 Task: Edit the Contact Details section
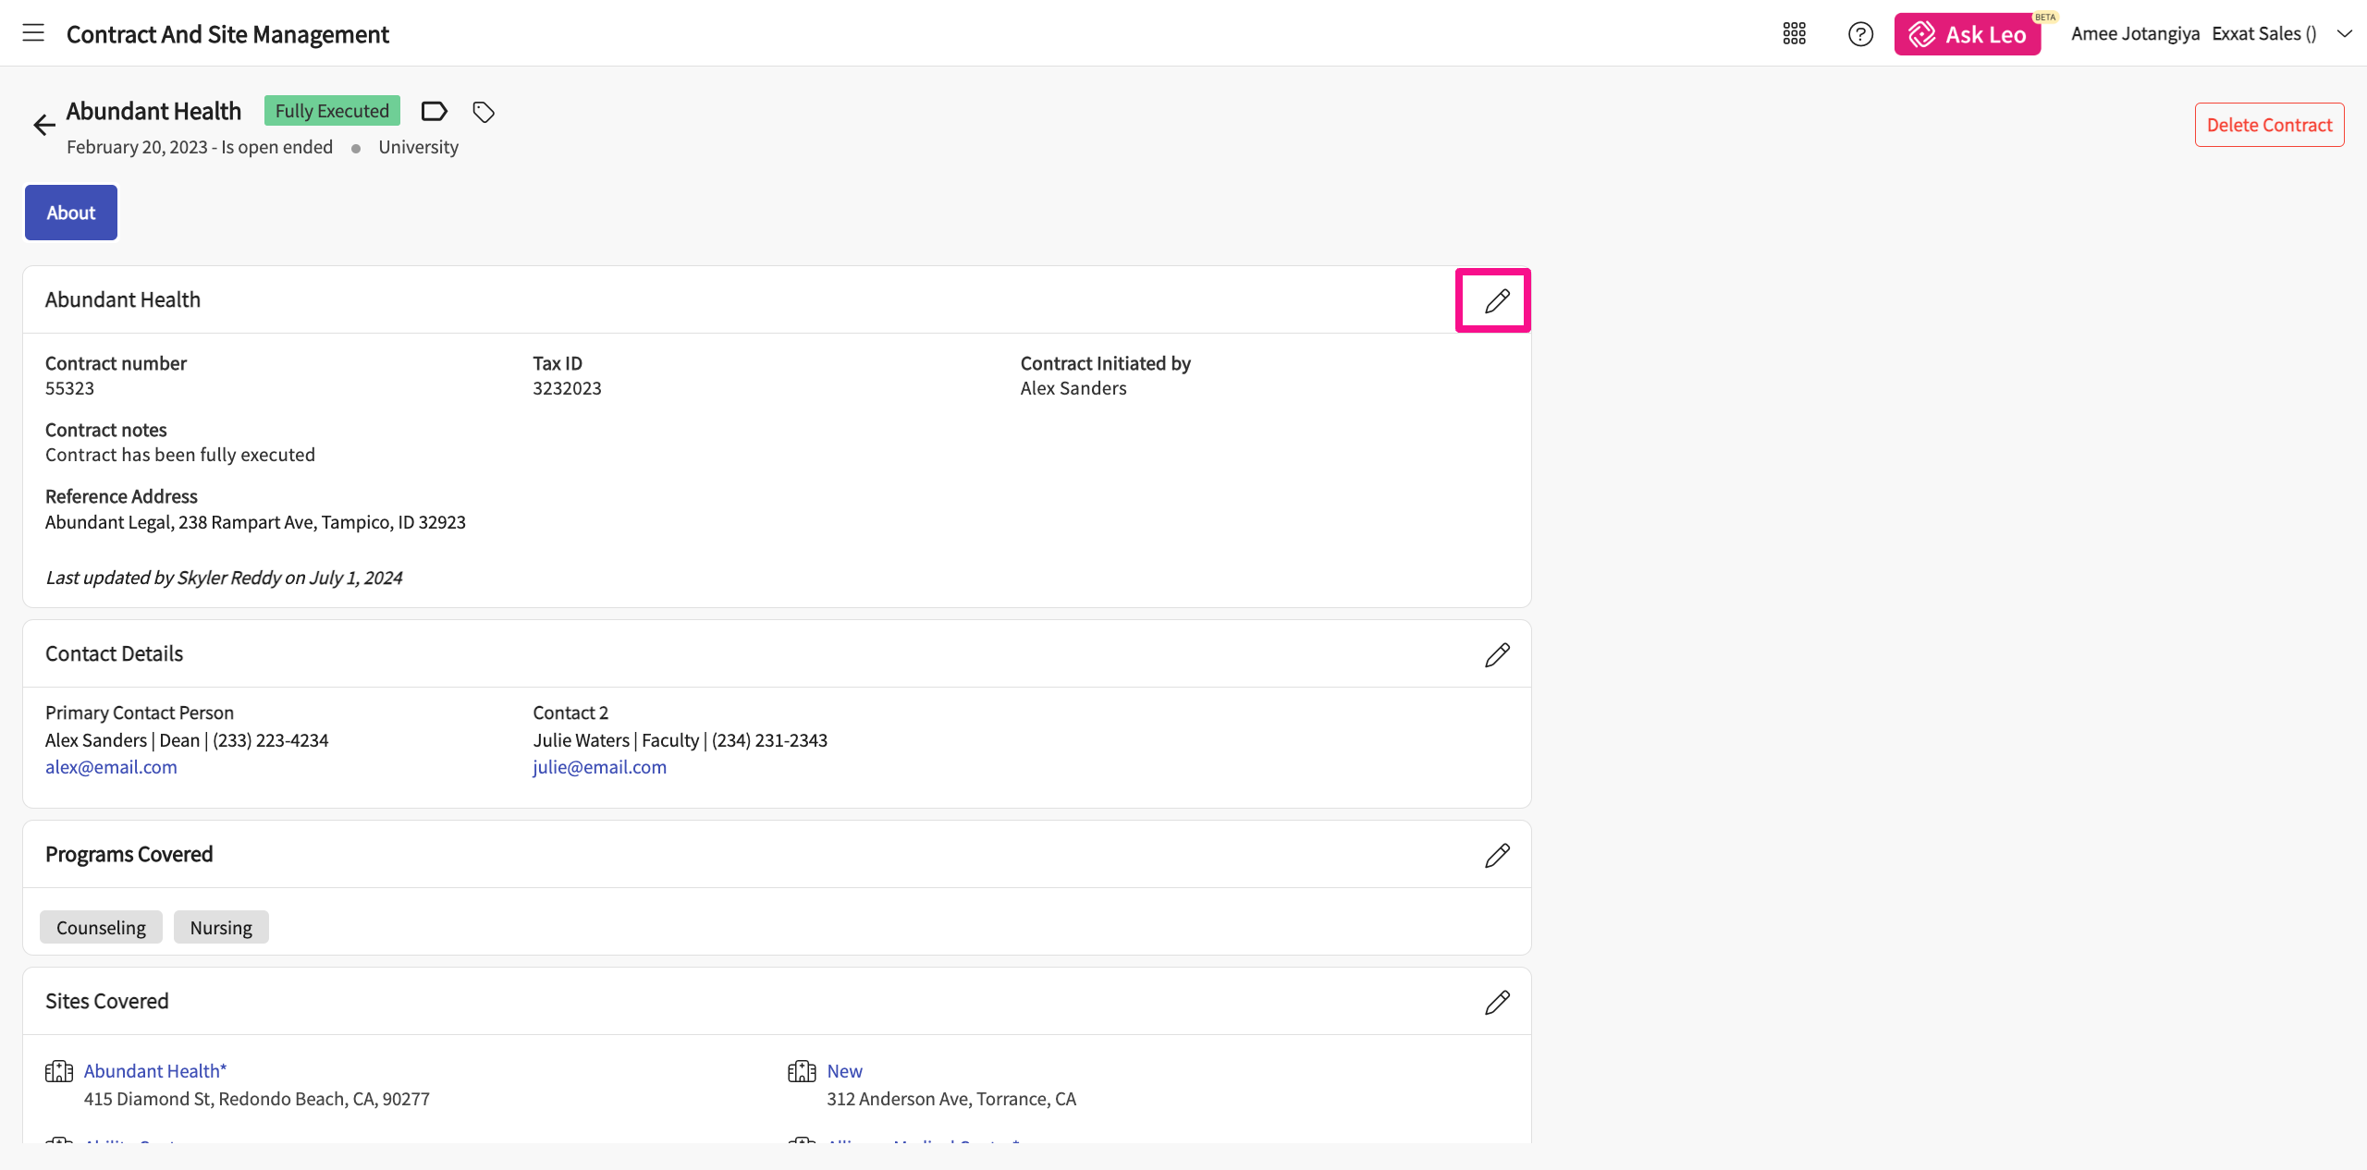tap(1497, 655)
